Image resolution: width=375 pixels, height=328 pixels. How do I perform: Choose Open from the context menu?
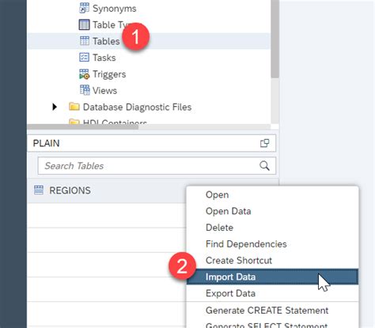(273, 194)
